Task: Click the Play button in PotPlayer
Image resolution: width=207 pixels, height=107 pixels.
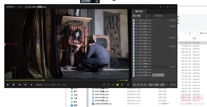Action: tap(8, 85)
